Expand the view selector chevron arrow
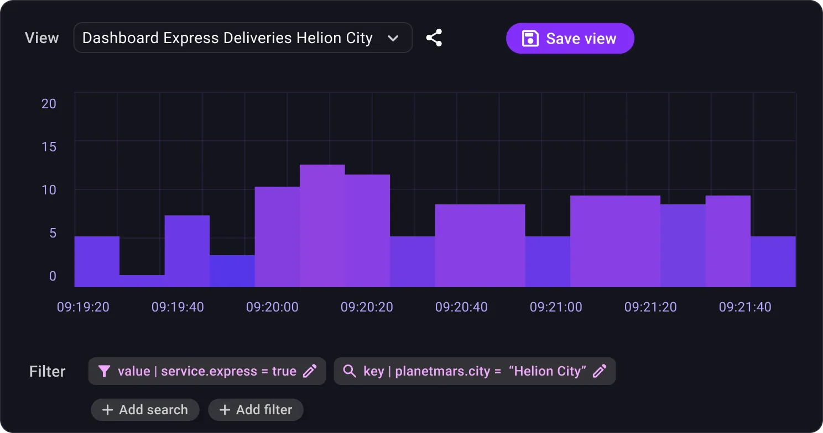This screenshot has width=823, height=433. 393,38
